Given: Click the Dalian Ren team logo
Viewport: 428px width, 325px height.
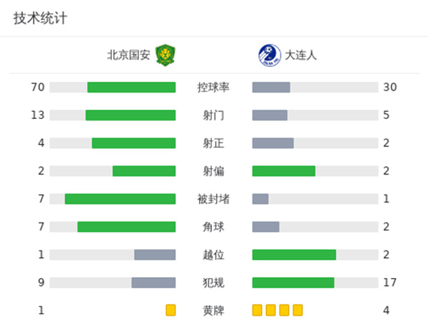Looking at the screenshot, I should [269, 54].
